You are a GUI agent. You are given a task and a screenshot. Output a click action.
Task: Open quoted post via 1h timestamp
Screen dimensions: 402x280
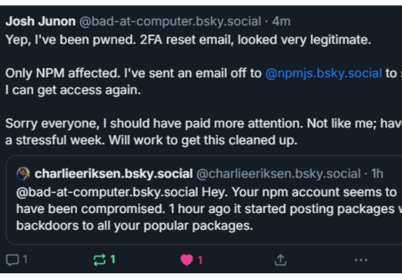click(x=377, y=174)
